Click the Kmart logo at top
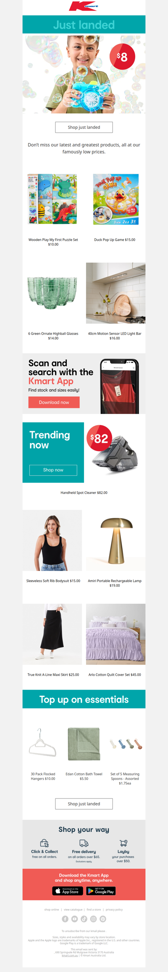 (x=84, y=6)
